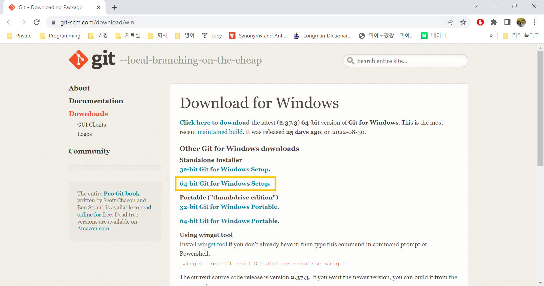Open the Private bookmark folder
This screenshot has height=286, width=544.
coord(19,36)
